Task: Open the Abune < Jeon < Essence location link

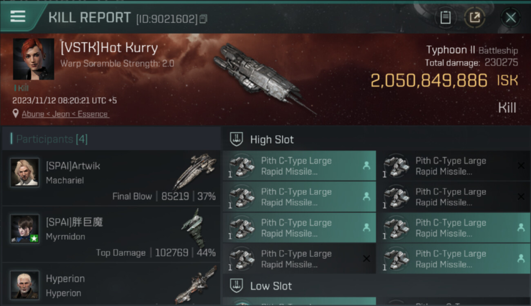Action: [x=65, y=114]
